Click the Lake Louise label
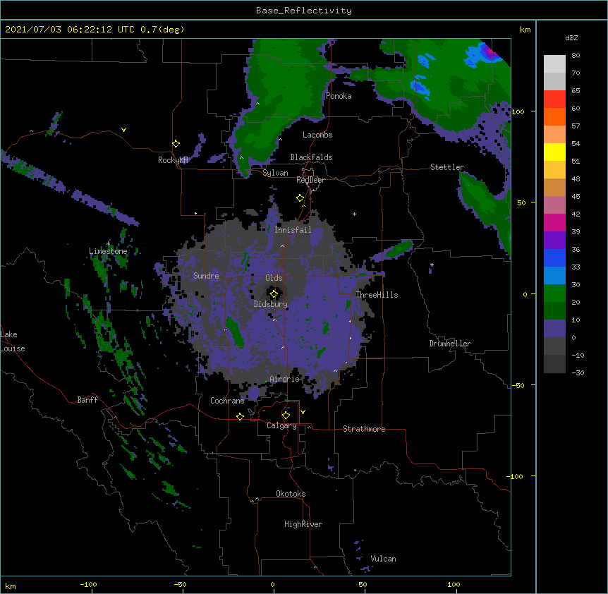 tap(13, 341)
